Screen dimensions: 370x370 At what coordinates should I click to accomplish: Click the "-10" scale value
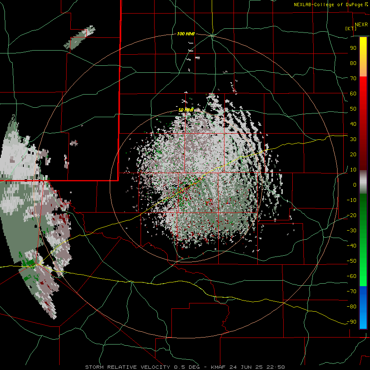(351, 200)
